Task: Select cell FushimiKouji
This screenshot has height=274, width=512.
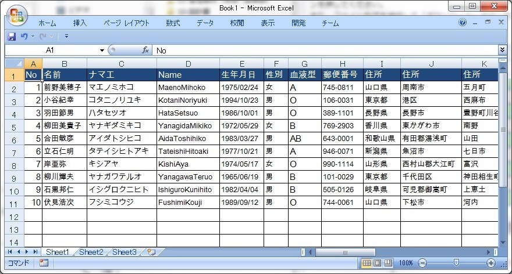Action: (x=188, y=203)
